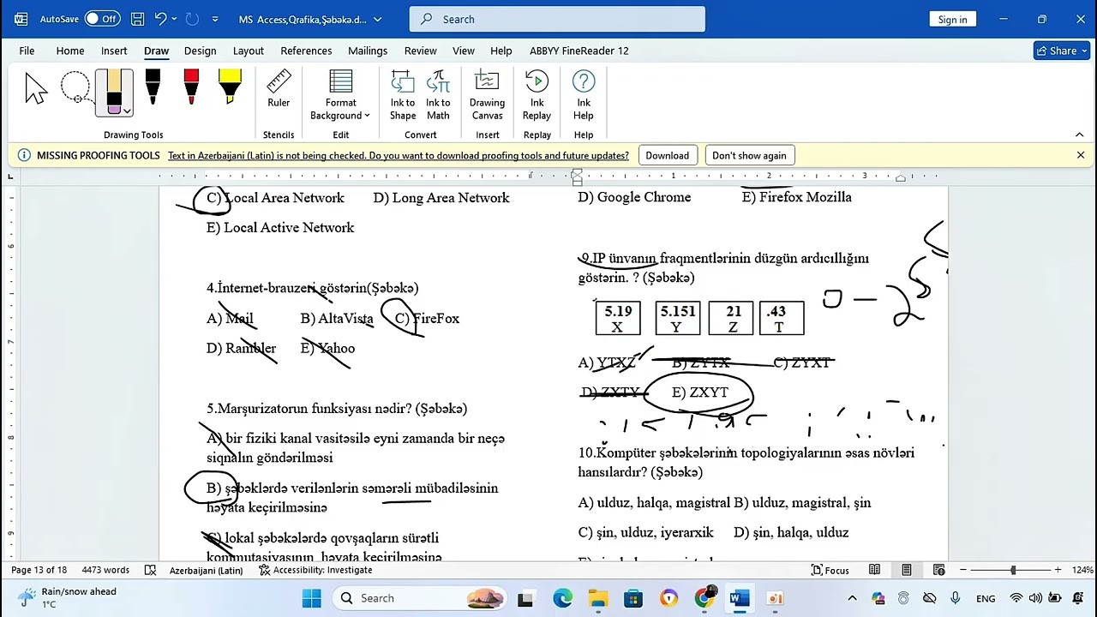Switch to the Insert tab

click(114, 51)
